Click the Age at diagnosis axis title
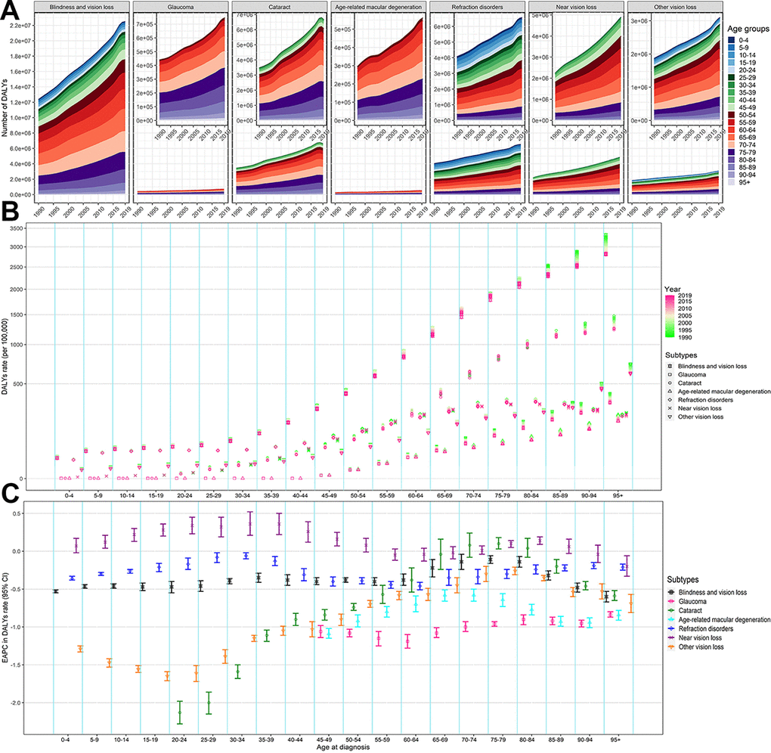Image resolution: width=771 pixels, height=753 pixels. (x=342, y=747)
